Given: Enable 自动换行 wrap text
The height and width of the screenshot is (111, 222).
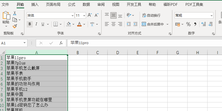Looking at the screenshot, I should [x=151, y=15].
